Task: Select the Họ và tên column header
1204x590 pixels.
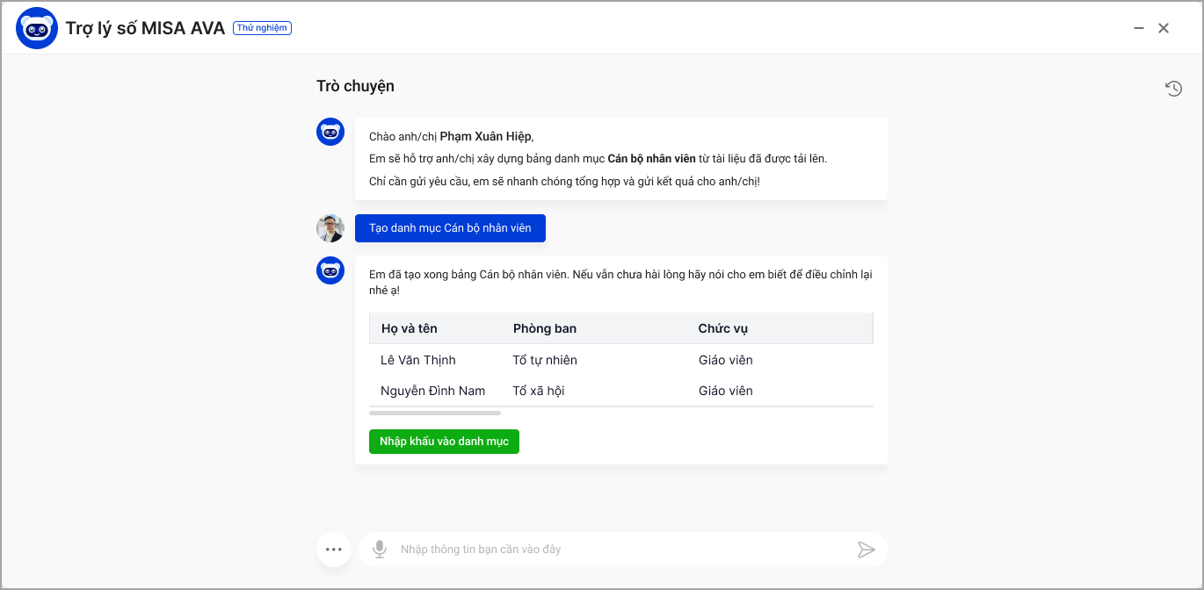Action: point(410,328)
